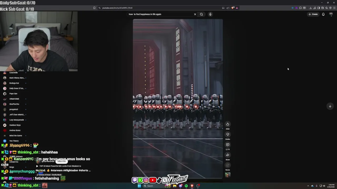The height and width of the screenshot is (189, 337).
Task: Open the music-note Playlist icon
Action: (315, 8)
